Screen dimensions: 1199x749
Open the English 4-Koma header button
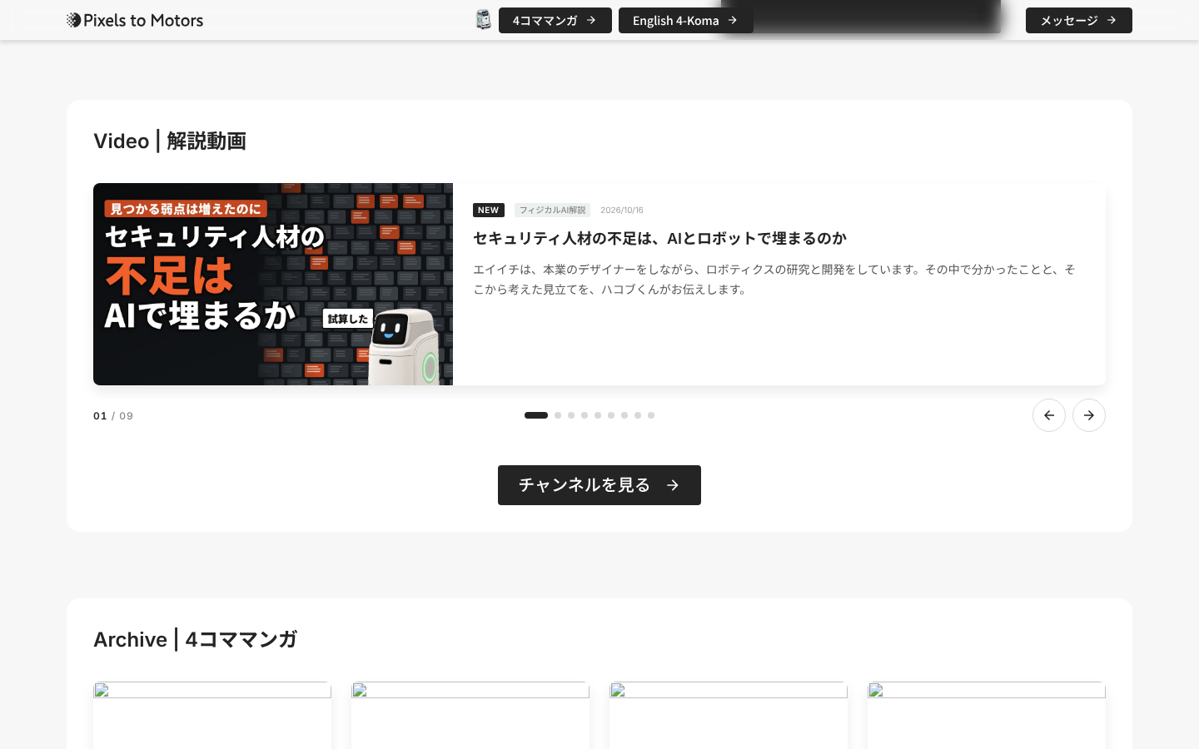[686, 20]
